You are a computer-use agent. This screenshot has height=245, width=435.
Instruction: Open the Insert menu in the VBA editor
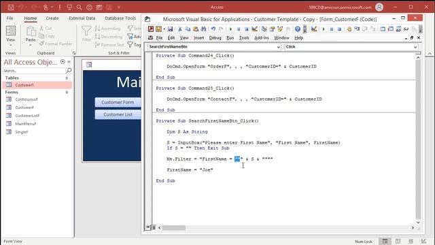[198, 38]
